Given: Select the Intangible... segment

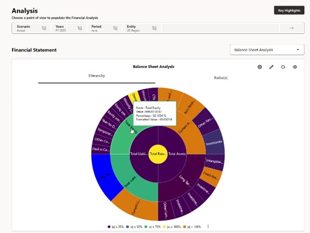Looking at the screenshot, I should click(215, 161).
